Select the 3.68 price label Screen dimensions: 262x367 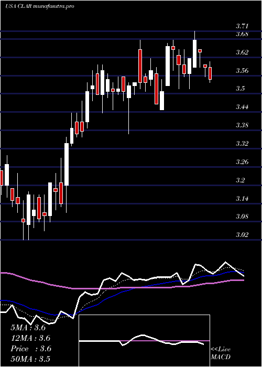[x=242, y=34]
